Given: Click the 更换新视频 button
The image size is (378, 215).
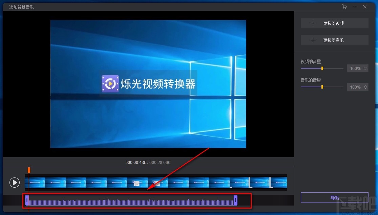Looking at the screenshot, I should 334,23.
